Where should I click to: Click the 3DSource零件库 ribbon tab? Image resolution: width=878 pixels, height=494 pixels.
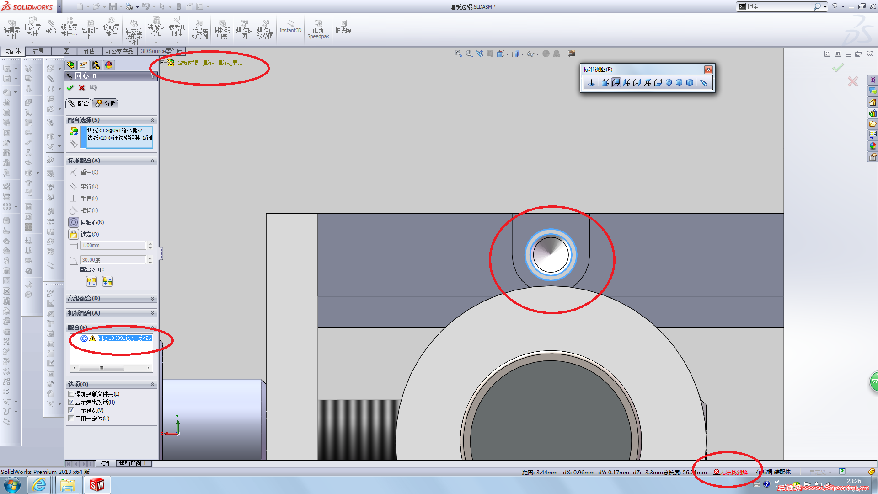161,51
